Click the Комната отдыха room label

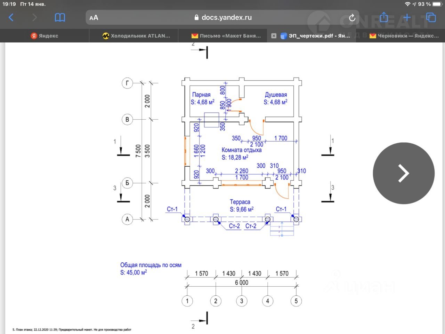(x=241, y=150)
